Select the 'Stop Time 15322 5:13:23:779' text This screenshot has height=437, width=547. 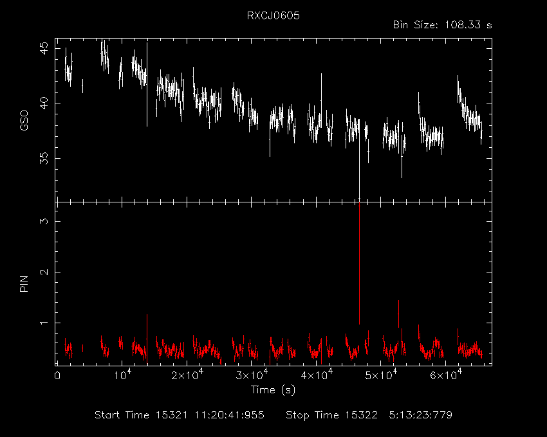369,415
